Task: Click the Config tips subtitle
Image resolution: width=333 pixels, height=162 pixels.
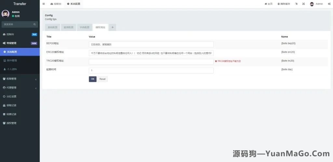Action: coord(51,19)
